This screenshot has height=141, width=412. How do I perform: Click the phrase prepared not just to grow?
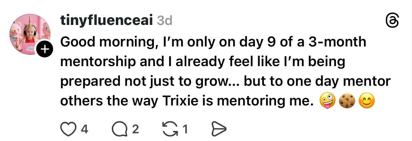click(143, 81)
